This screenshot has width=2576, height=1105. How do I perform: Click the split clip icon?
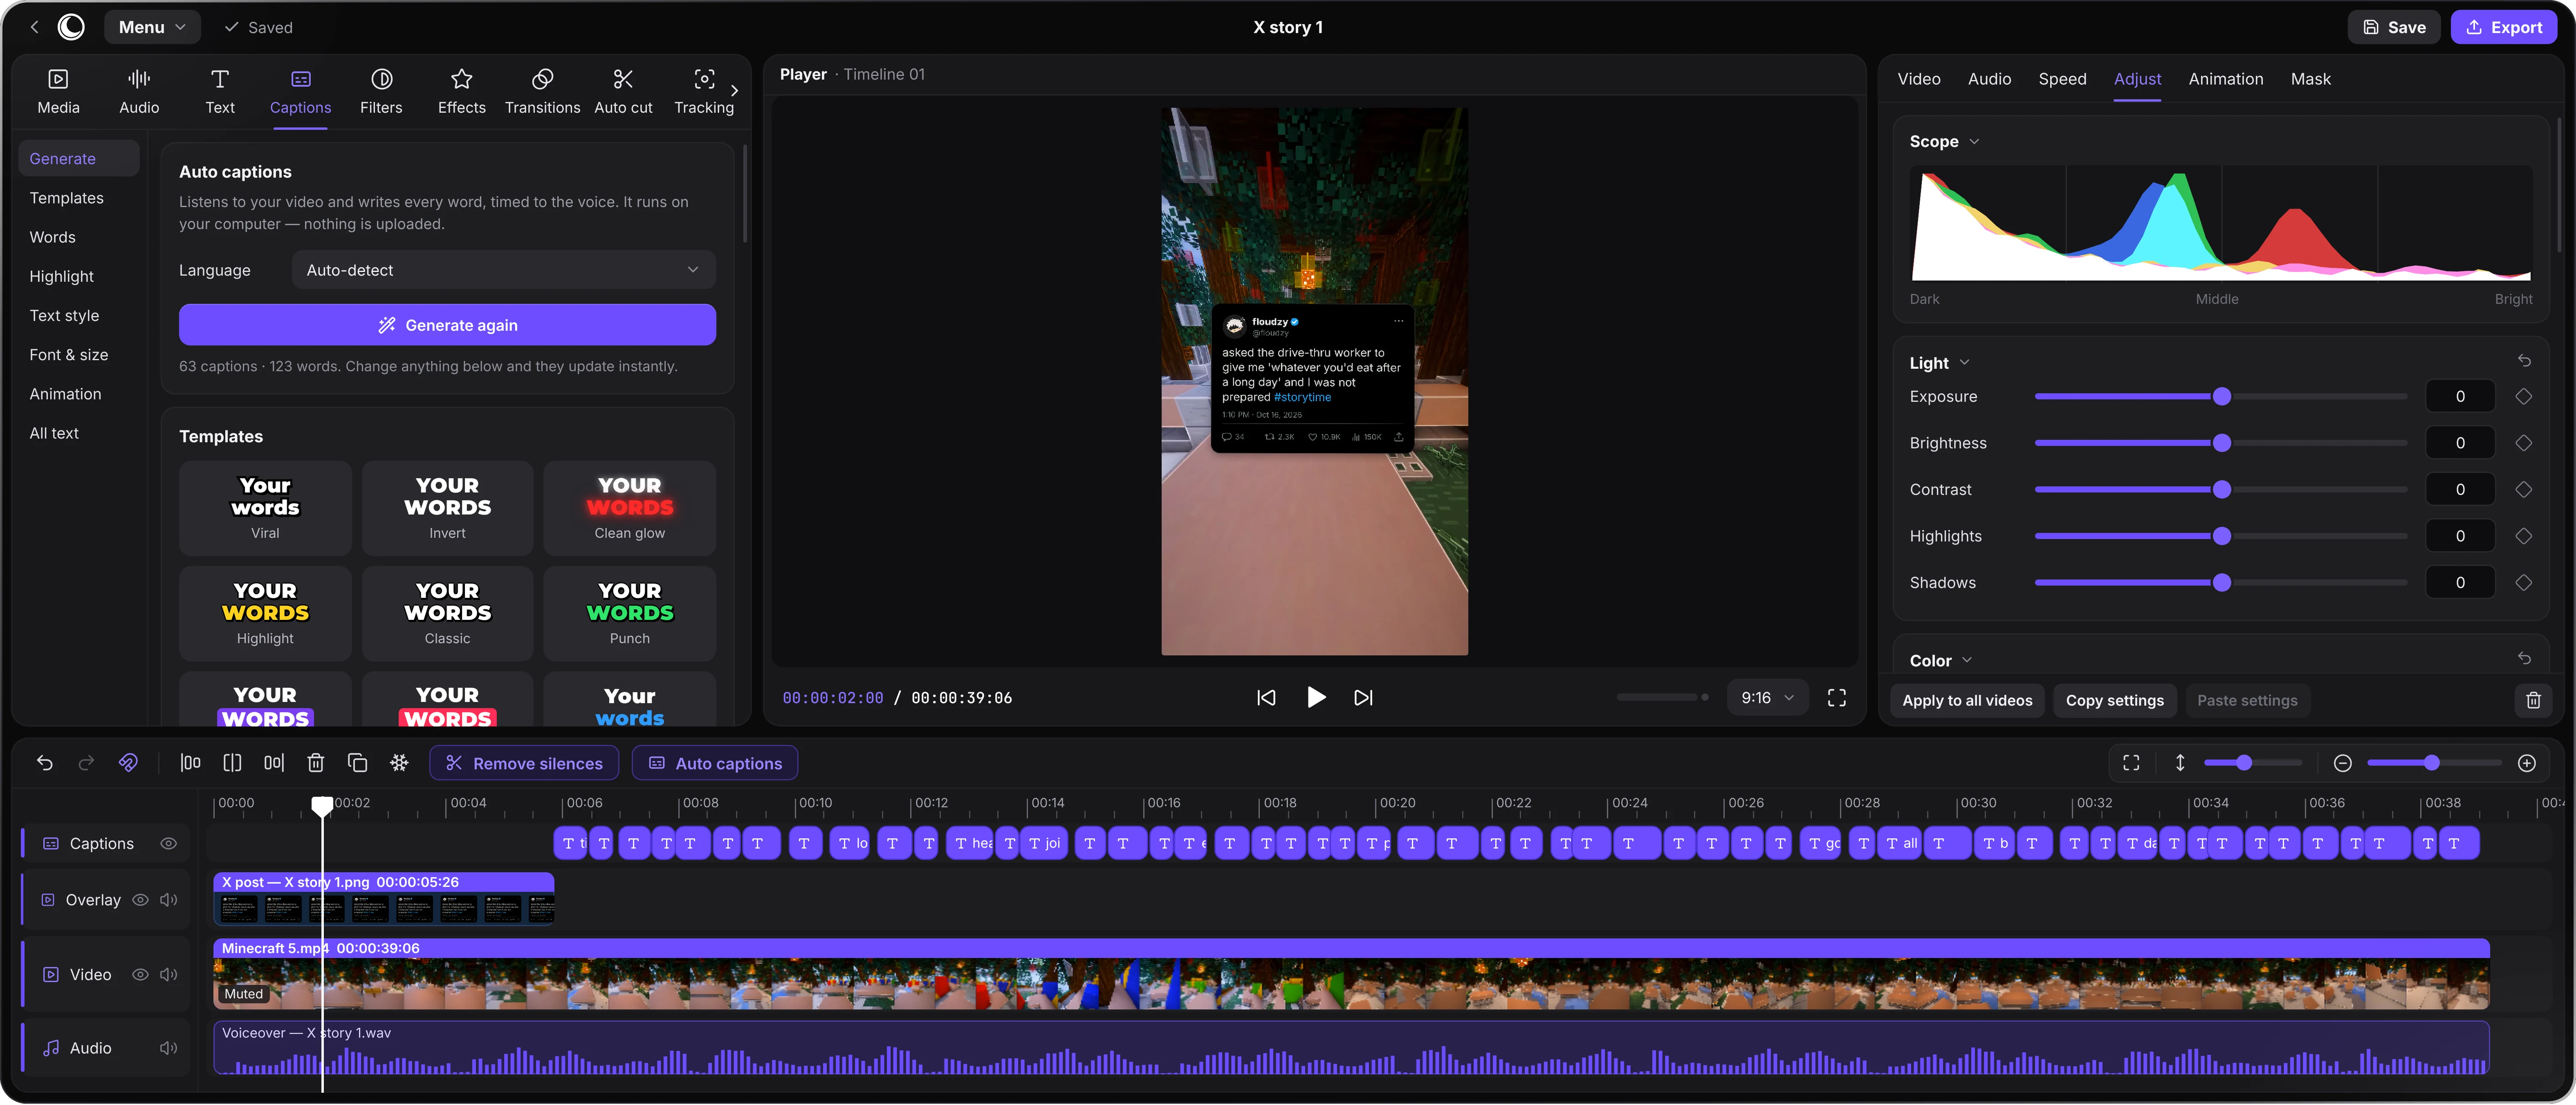click(232, 763)
